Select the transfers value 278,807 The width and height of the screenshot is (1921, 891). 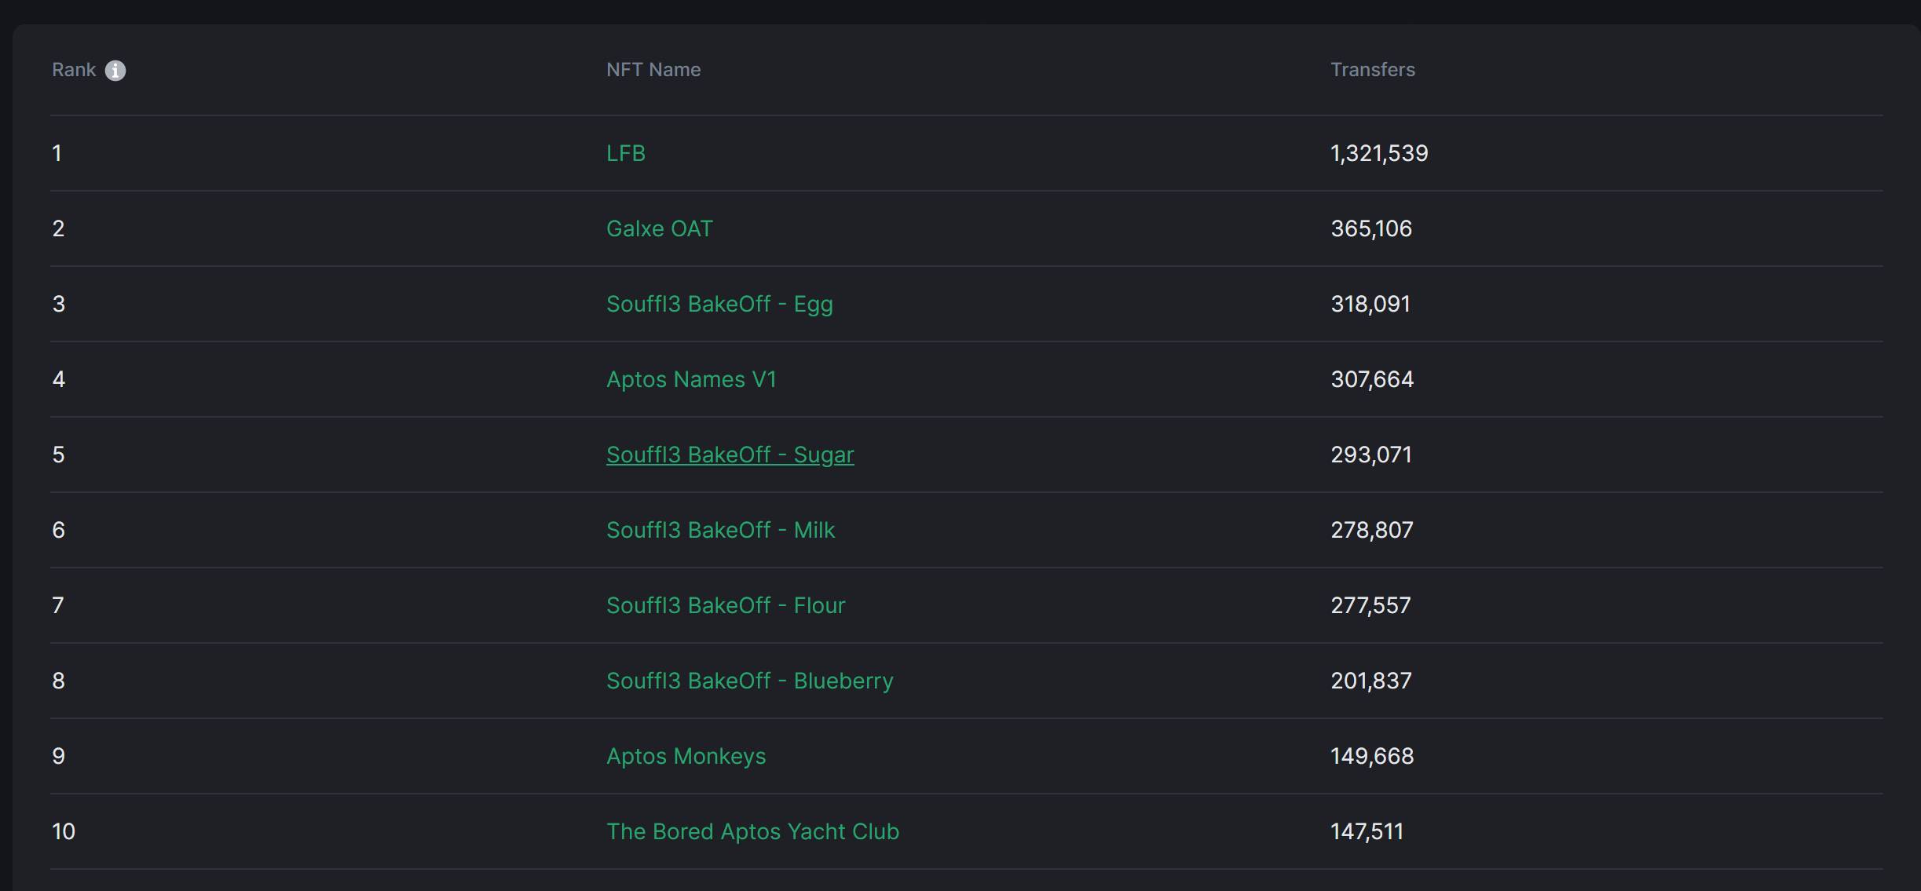click(1372, 530)
